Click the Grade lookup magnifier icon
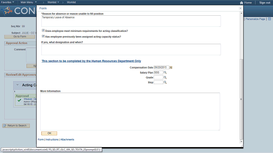 point(165,77)
